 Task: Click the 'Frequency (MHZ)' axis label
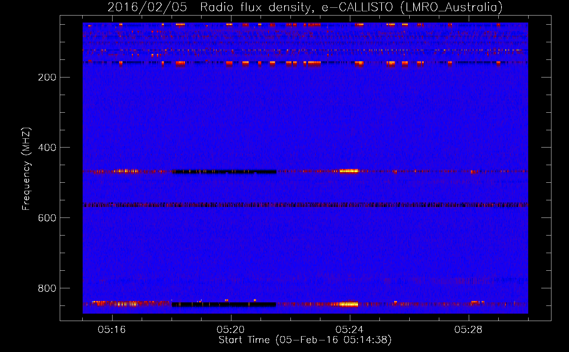point(26,169)
